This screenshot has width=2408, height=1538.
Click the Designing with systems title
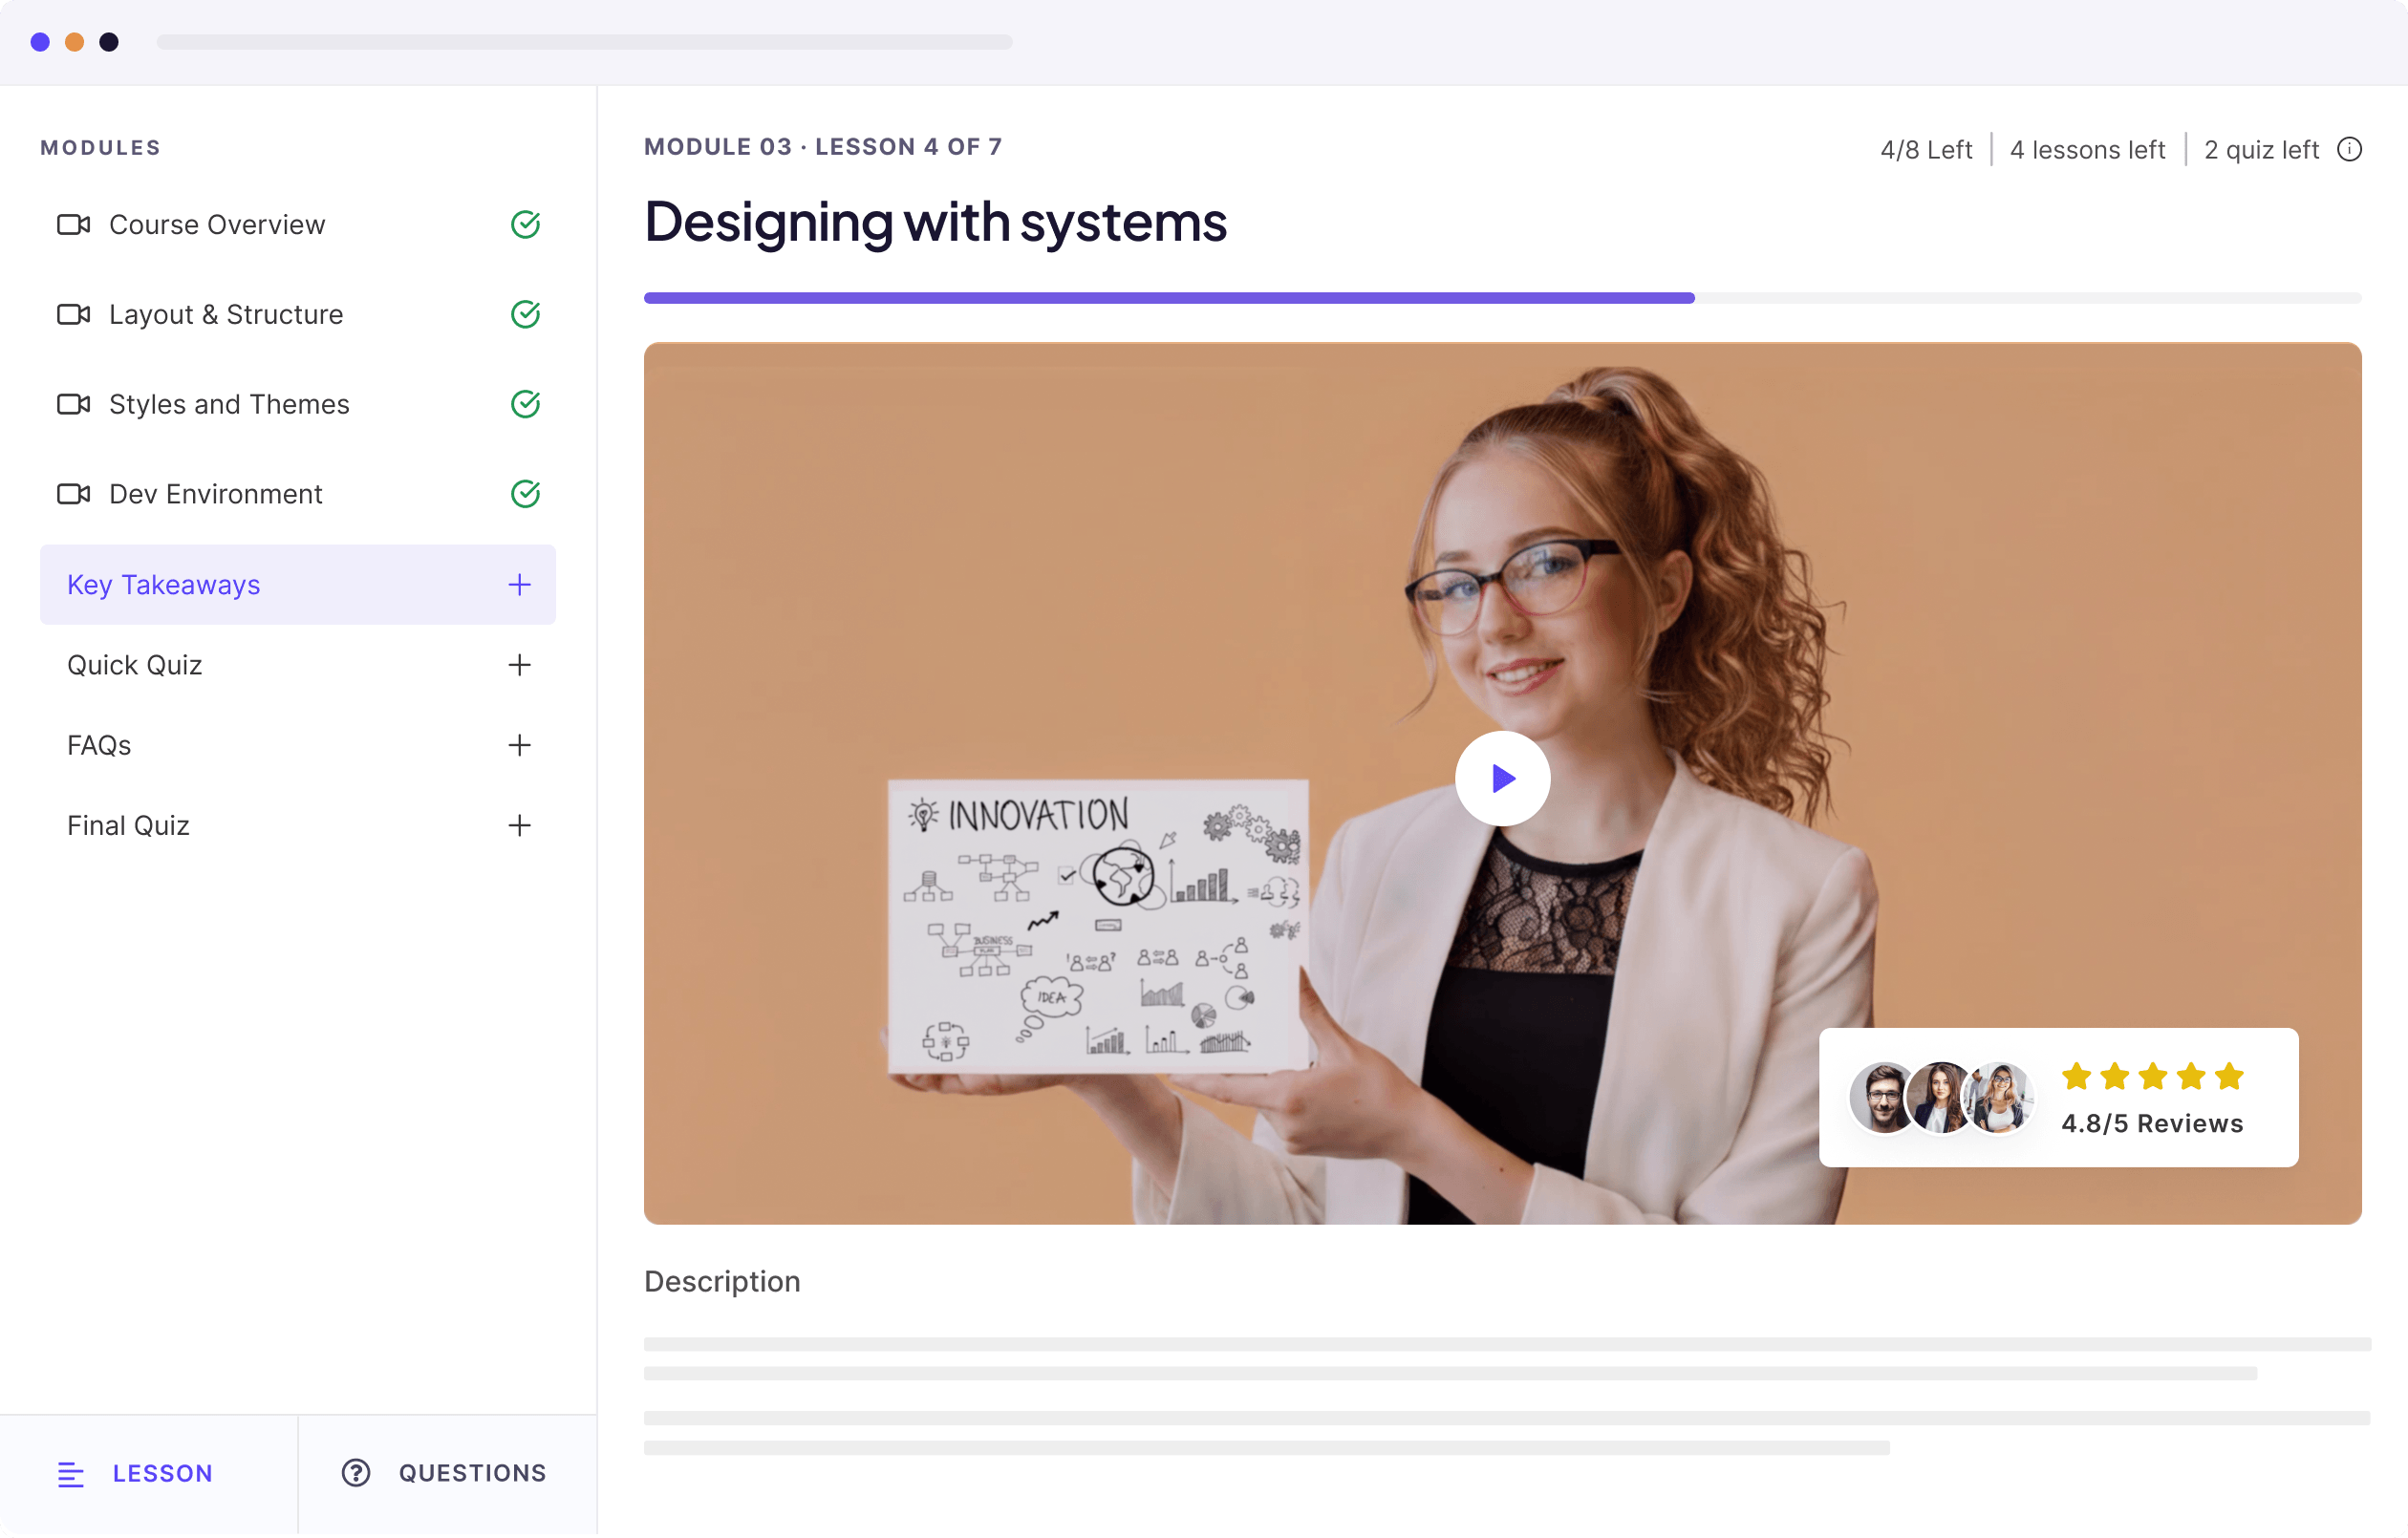pyautogui.click(x=937, y=222)
